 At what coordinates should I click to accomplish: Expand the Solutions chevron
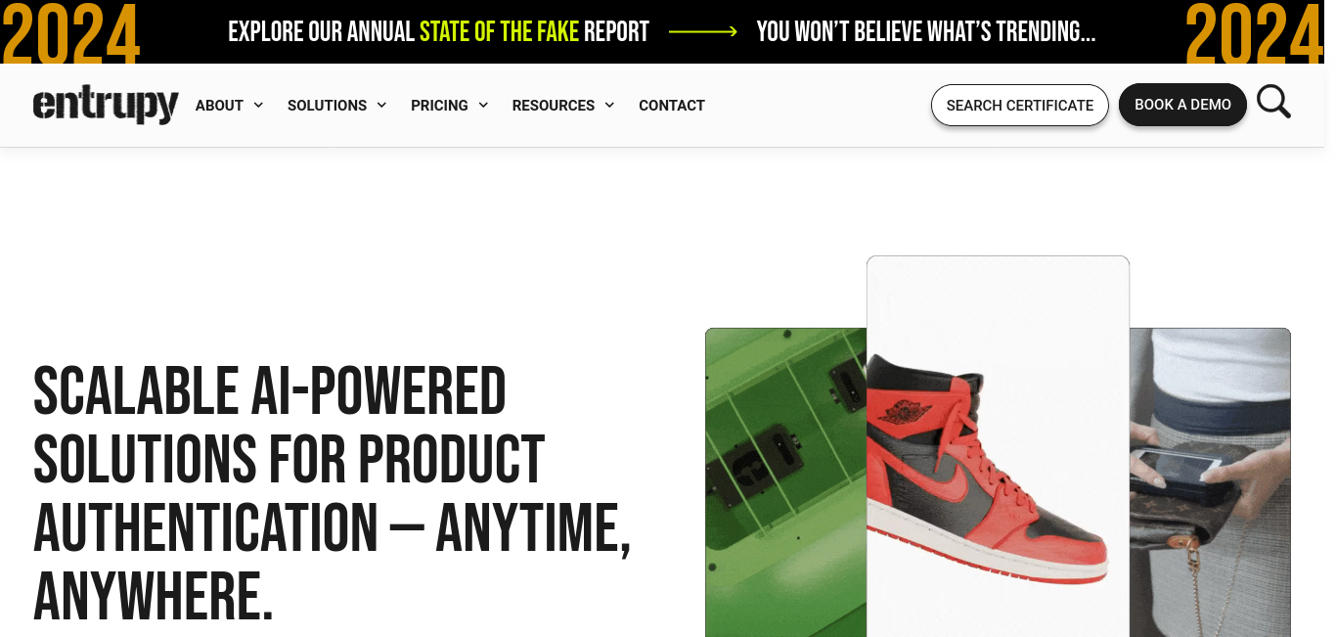coord(381,105)
